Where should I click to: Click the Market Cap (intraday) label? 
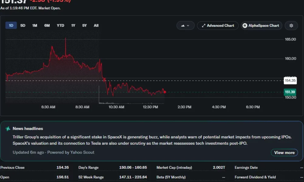click(174, 167)
